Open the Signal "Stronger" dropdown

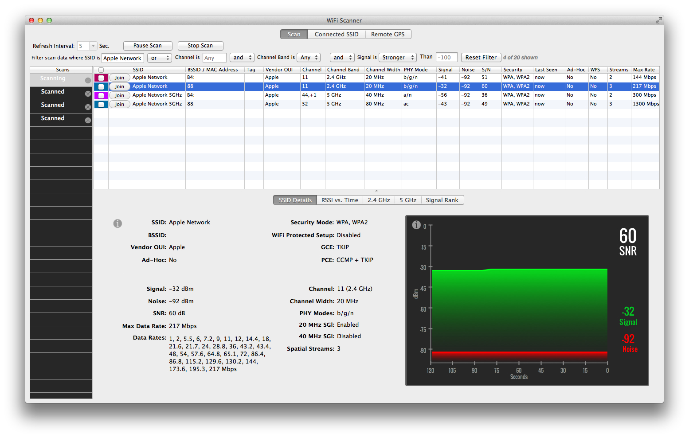[x=398, y=58]
